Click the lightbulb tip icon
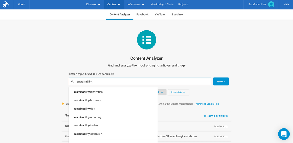The width and height of the screenshot is (293, 143). (63, 104)
